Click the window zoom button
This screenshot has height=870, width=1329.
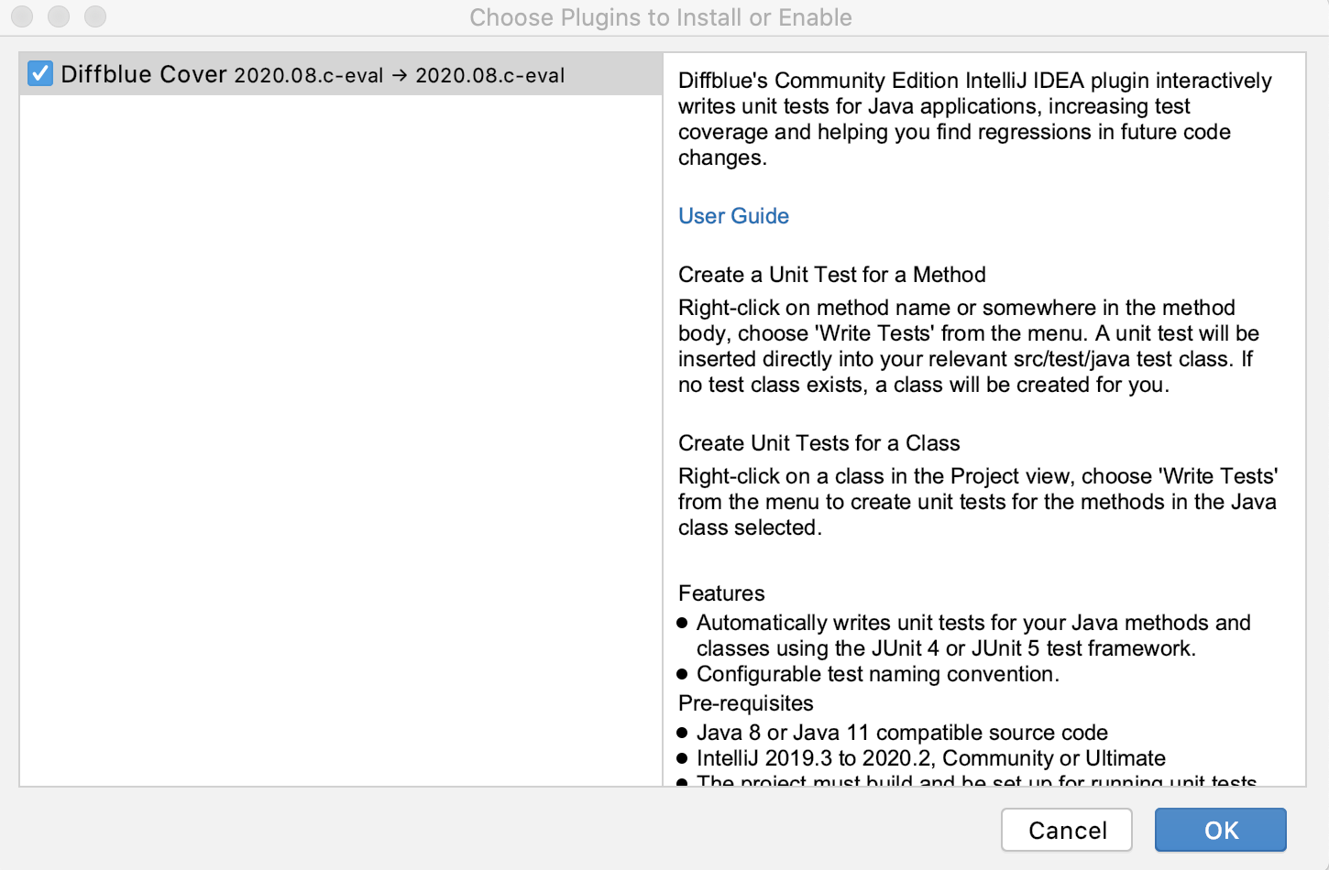[95, 16]
